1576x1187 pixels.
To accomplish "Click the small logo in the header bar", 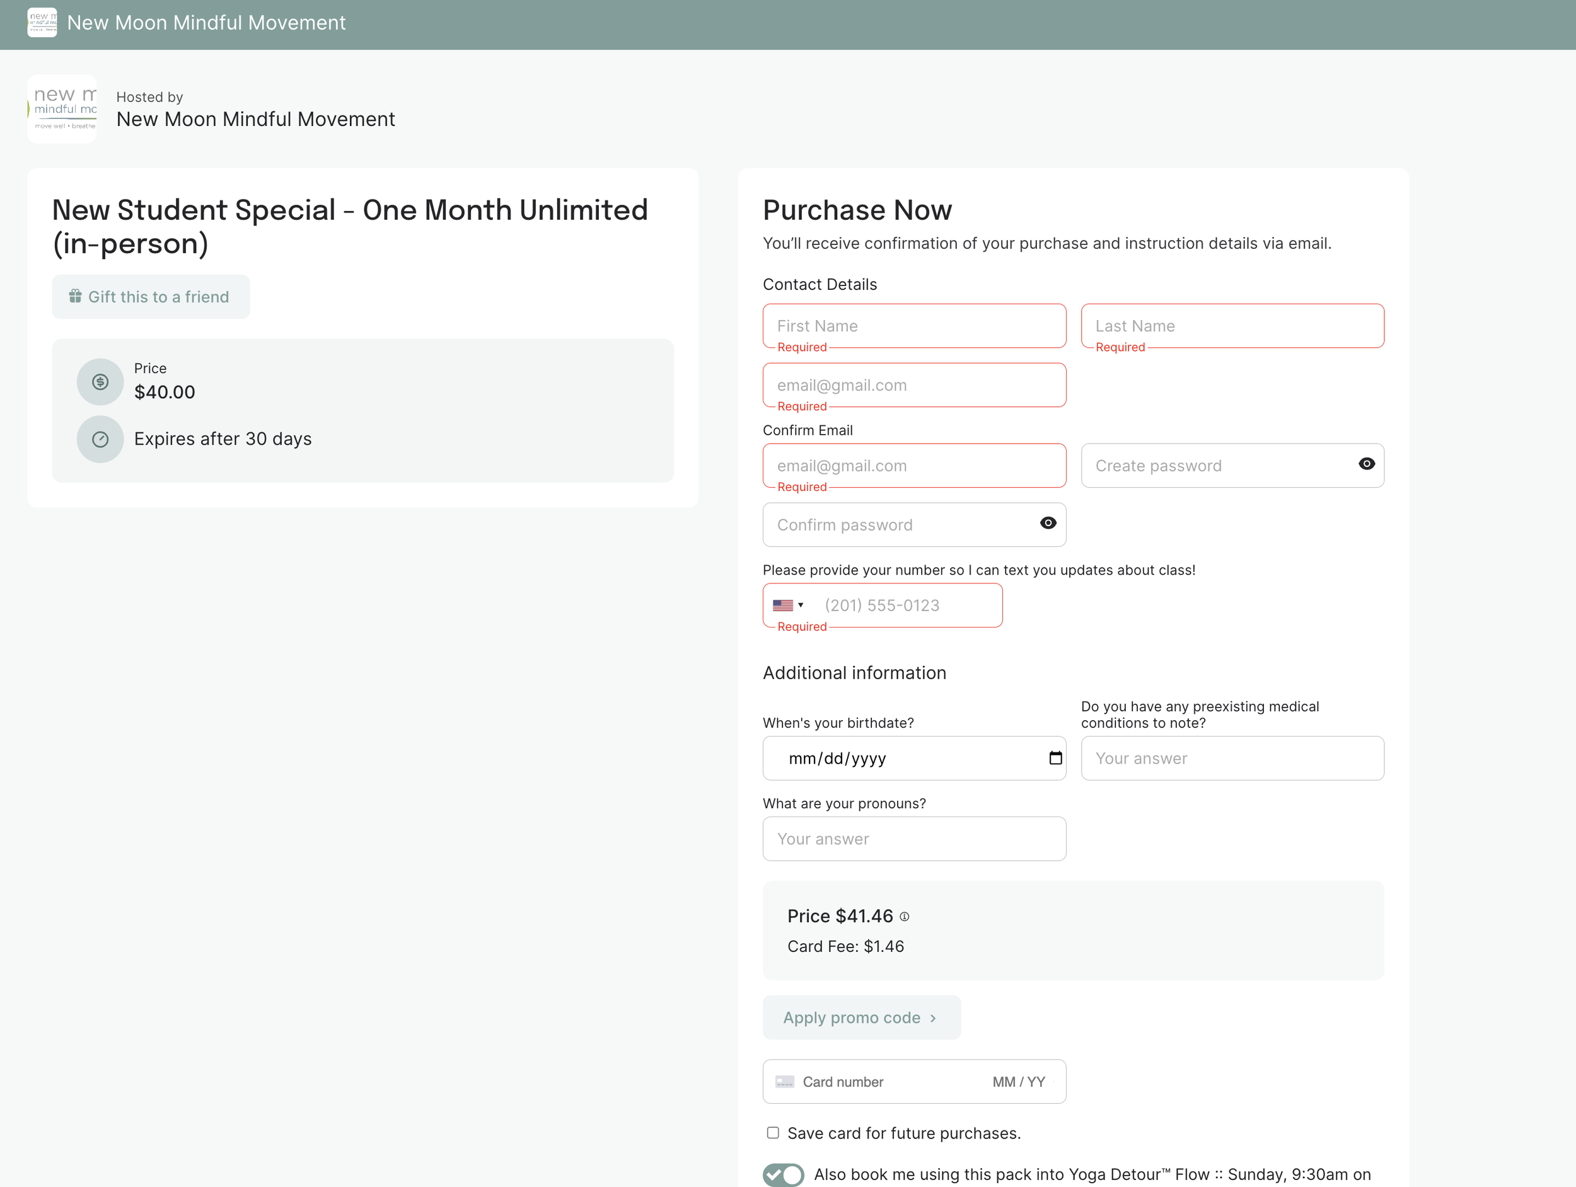I will tap(42, 23).
